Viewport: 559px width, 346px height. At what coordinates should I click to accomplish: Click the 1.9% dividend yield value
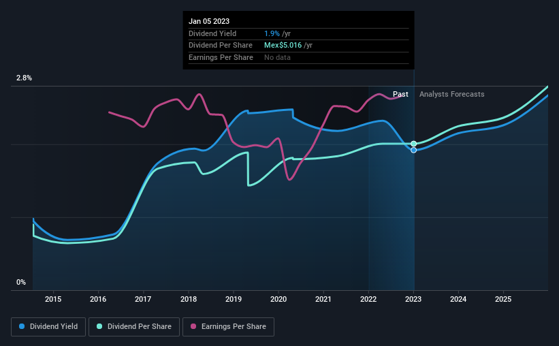272,33
